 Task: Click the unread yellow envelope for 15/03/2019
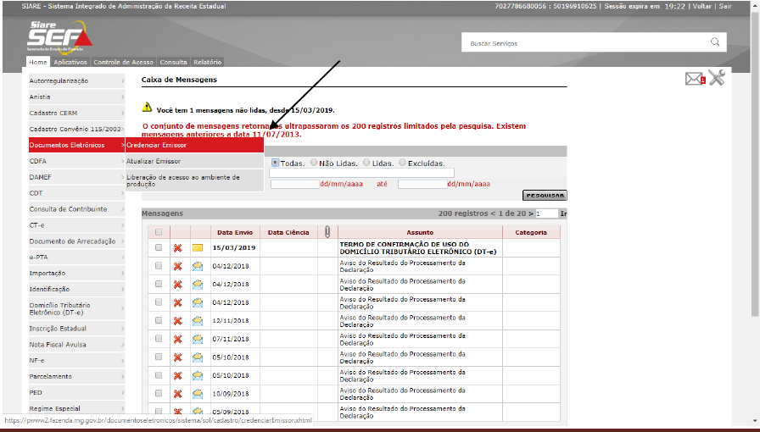click(x=198, y=248)
